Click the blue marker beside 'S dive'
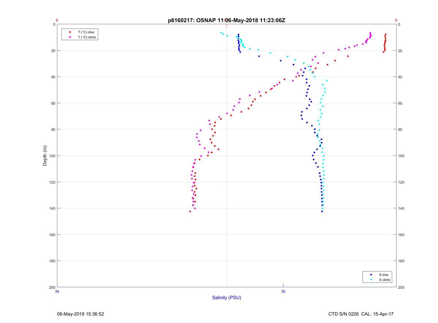The width and height of the screenshot is (438, 323). [x=371, y=274]
